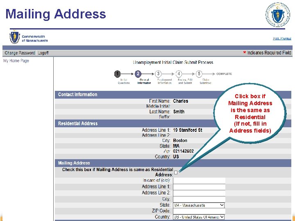Click the Unemployment Initial Claim Submit Process heading
Screen dimensions: 295x221
[173, 62]
